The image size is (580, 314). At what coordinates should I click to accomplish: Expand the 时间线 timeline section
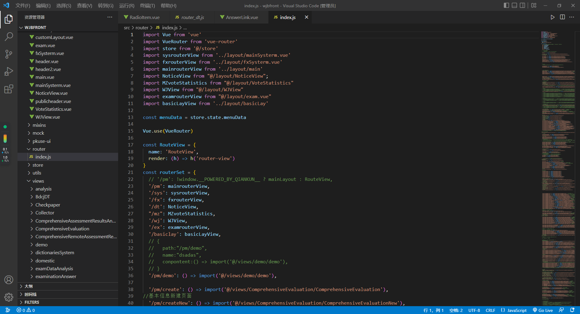pos(68,294)
